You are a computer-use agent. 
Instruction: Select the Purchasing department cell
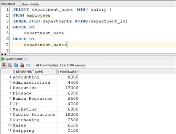click(x=35, y=120)
